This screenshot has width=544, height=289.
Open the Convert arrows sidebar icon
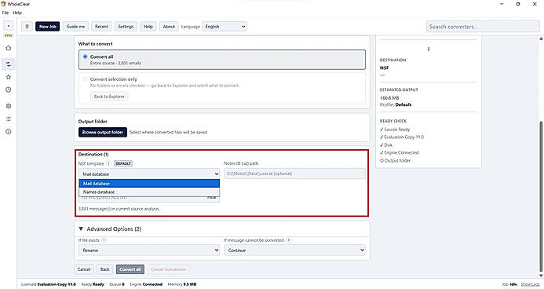click(9, 64)
